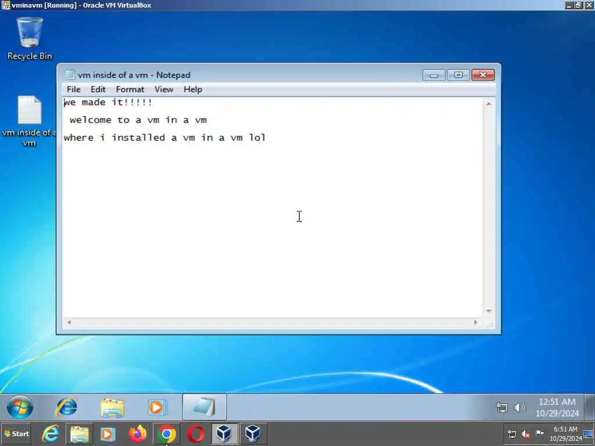Open the inner VM clock showing 12:51 AM
595x446 pixels.
557,407
